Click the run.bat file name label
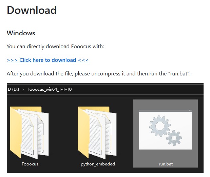Viewport: 210px width, 177px height. click(x=166, y=164)
